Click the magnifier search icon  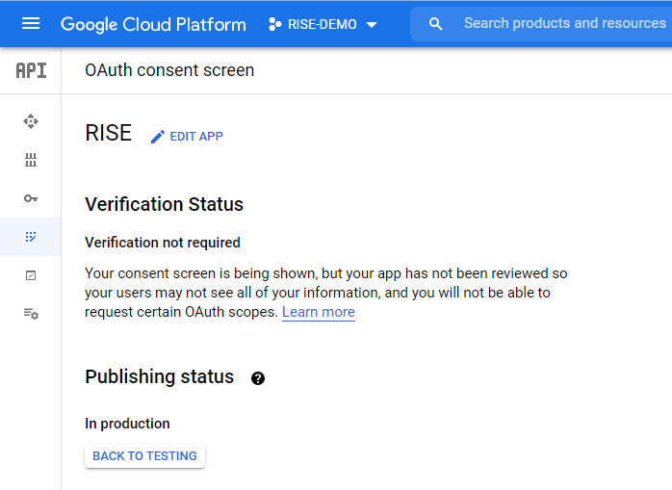(436, 24)
